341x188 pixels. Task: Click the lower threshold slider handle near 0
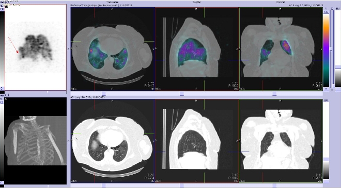pyautogui.click(x=334, y=86)
